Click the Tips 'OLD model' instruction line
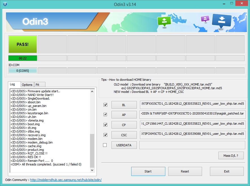The width and height of the screenshot is (250, 186). point(163,84)
